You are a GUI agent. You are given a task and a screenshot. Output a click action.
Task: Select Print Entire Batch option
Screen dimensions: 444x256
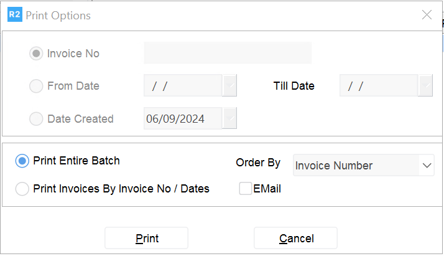[x=23, y=161]
